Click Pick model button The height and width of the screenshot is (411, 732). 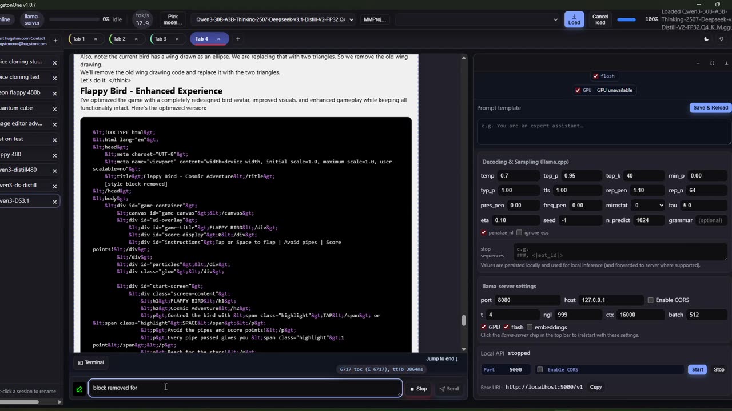pyautogui.click(x=172, y=19)
